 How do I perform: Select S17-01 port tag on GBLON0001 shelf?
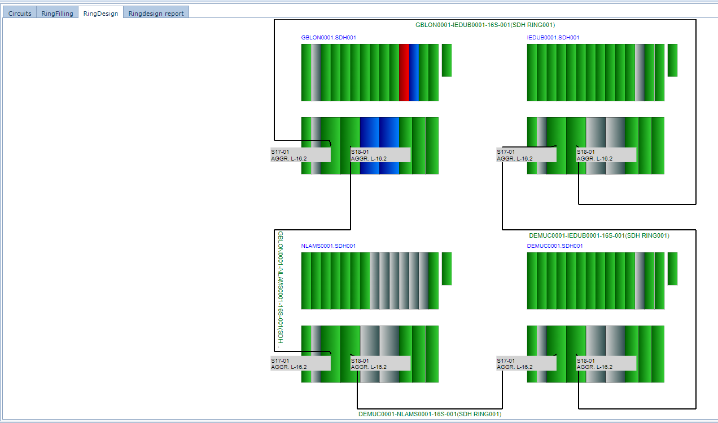pos(300,155)
